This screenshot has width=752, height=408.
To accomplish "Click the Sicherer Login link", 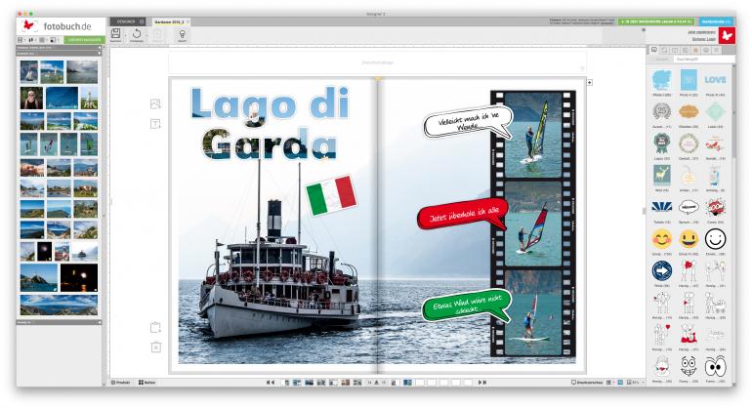I will [x=703, y=39].
